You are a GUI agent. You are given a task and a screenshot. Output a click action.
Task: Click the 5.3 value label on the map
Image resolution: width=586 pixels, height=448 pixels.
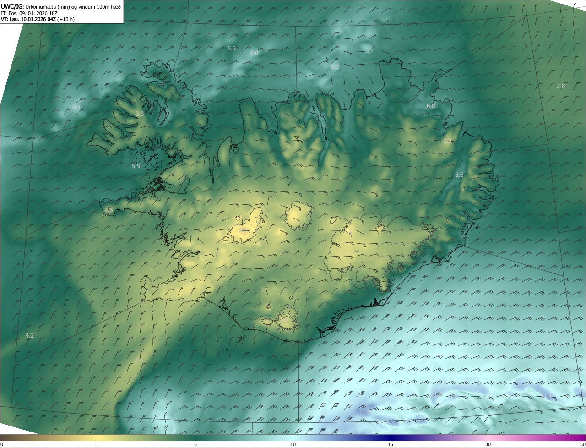pos(232,48)
